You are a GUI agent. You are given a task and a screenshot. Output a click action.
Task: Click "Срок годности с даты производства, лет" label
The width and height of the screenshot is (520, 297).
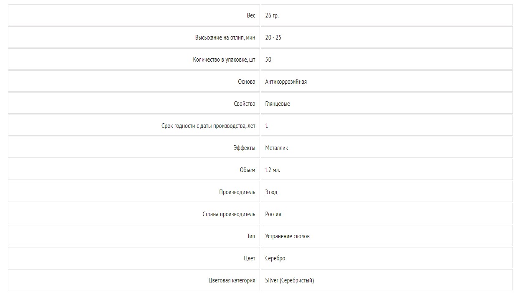click(x=208, y=126)
